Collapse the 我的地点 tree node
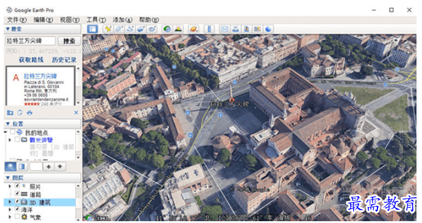This screenshot has width=422, height=223. [x=6, y=132]
